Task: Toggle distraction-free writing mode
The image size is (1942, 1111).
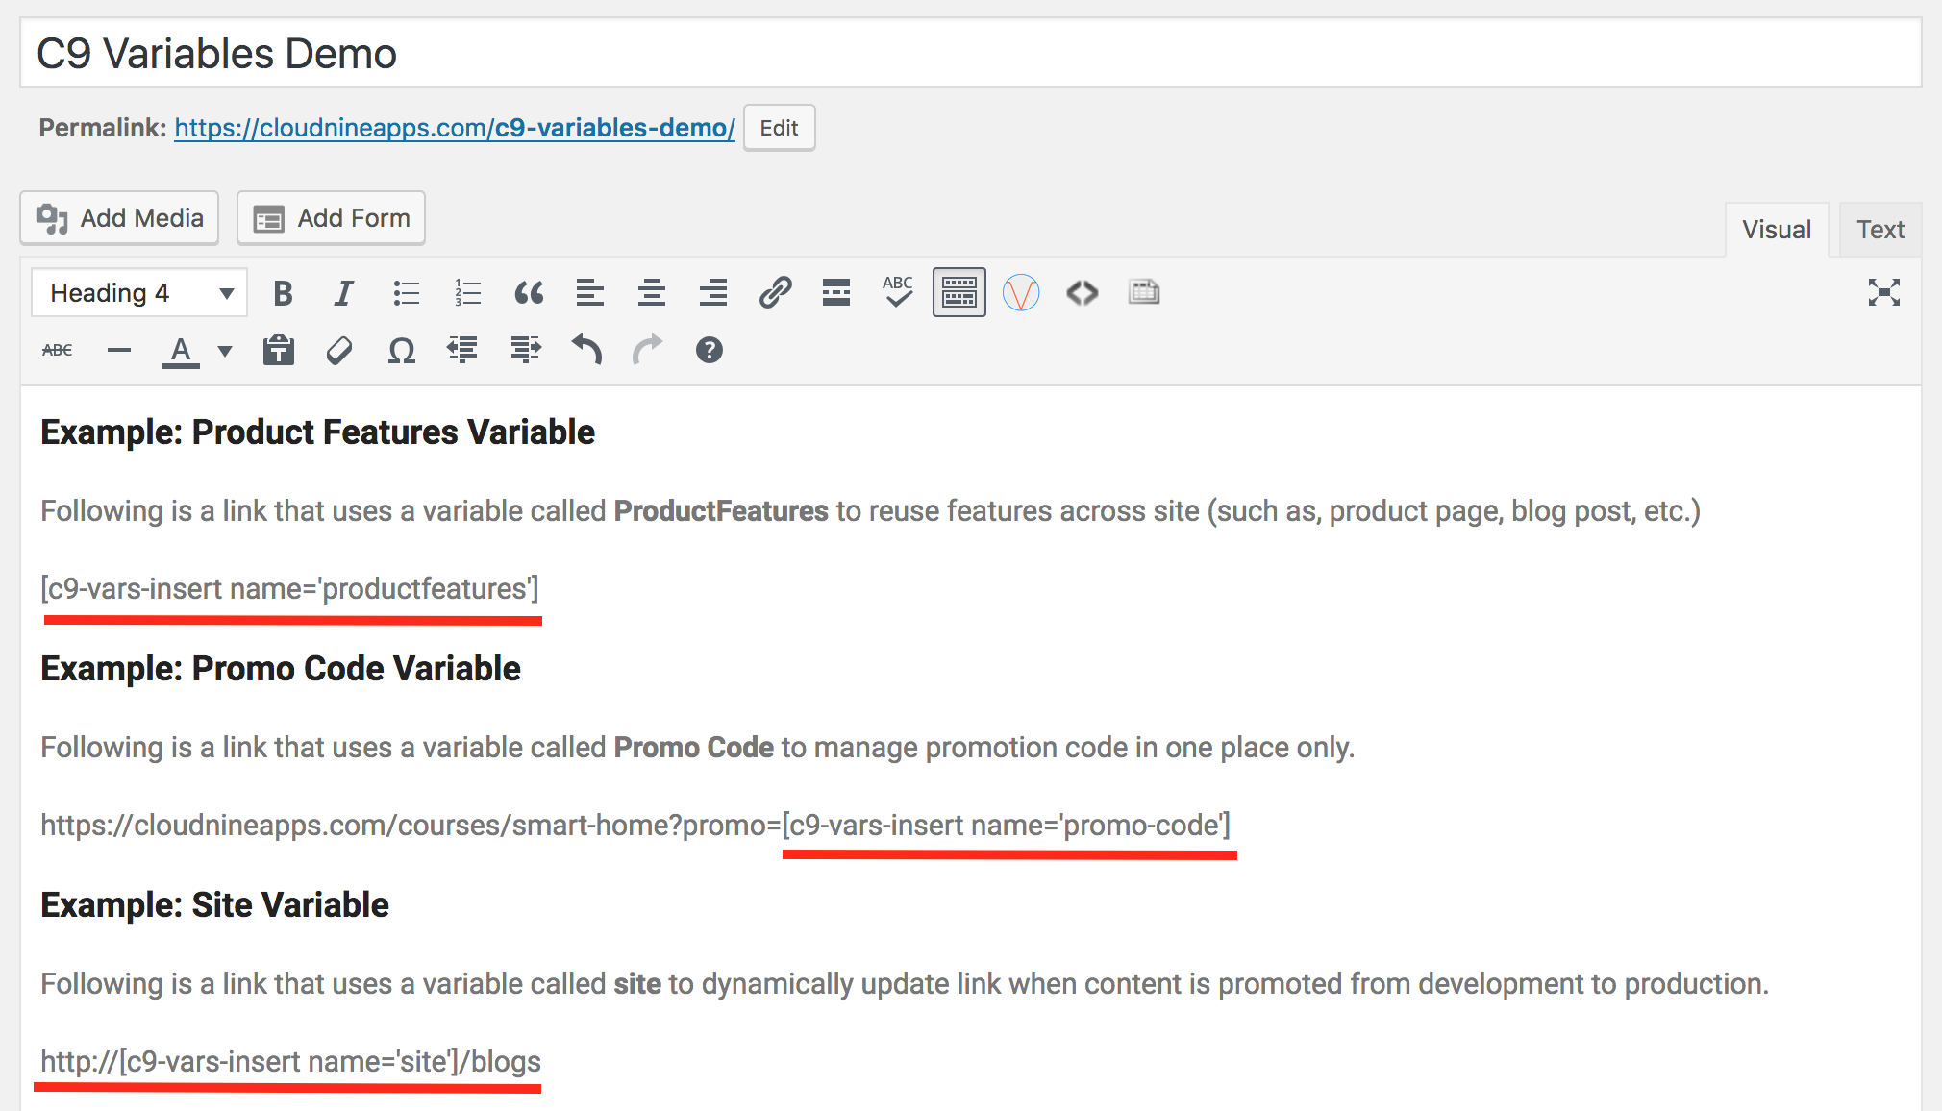Action: 1883,292
